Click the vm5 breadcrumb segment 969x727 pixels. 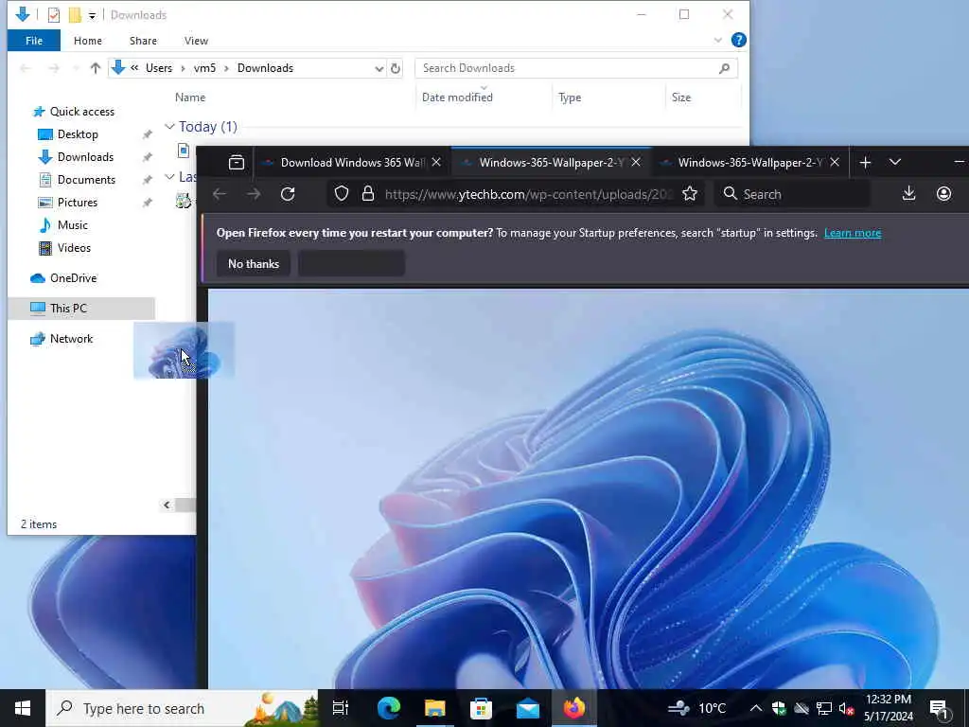[204, 68]
